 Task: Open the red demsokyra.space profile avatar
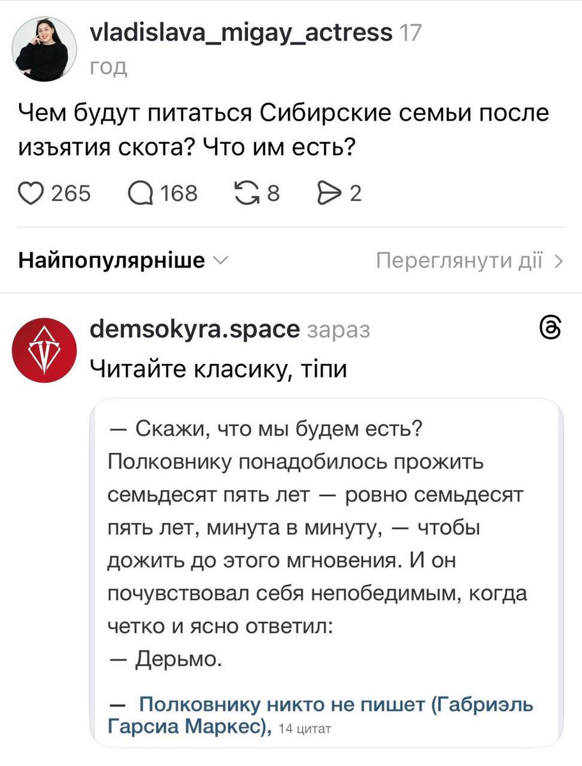click(45, 350)
